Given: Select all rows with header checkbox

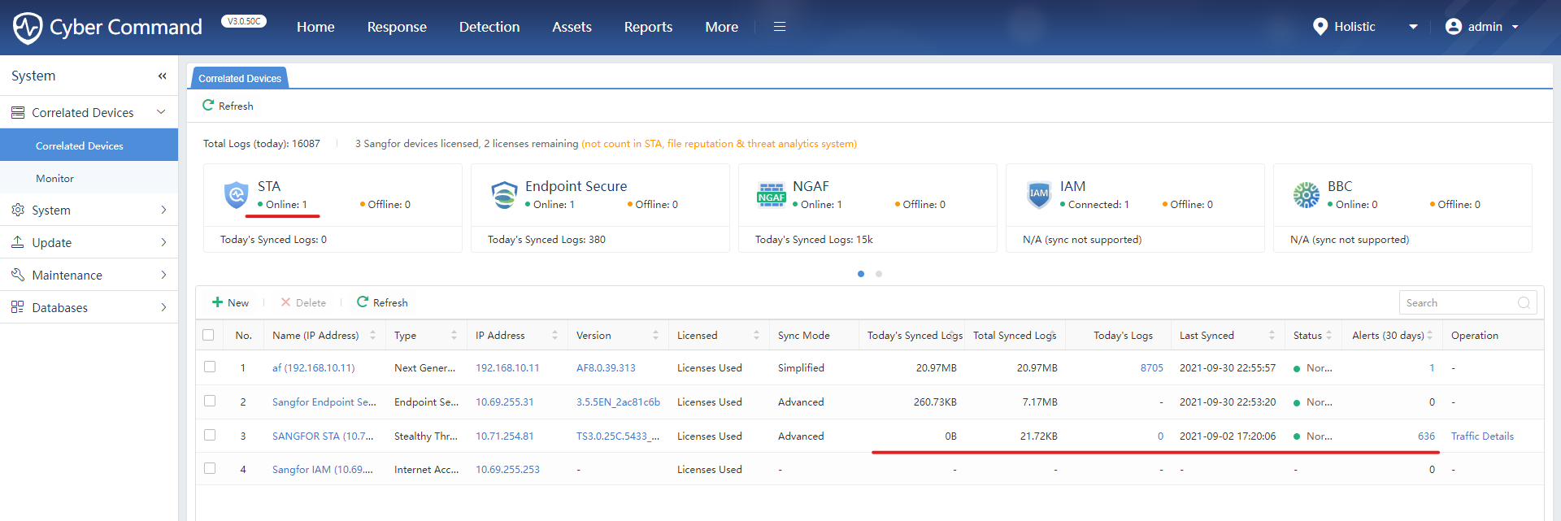Looking at the screenshot, I should click(x=208, y=335).
